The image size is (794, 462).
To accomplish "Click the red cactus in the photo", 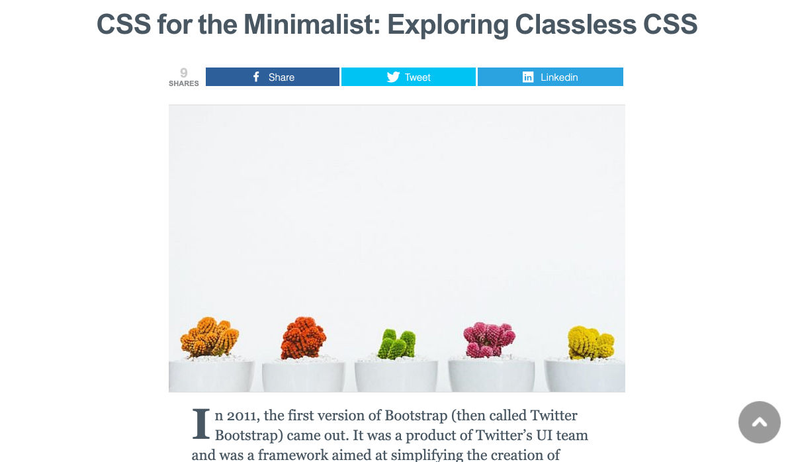I will 304,338.
